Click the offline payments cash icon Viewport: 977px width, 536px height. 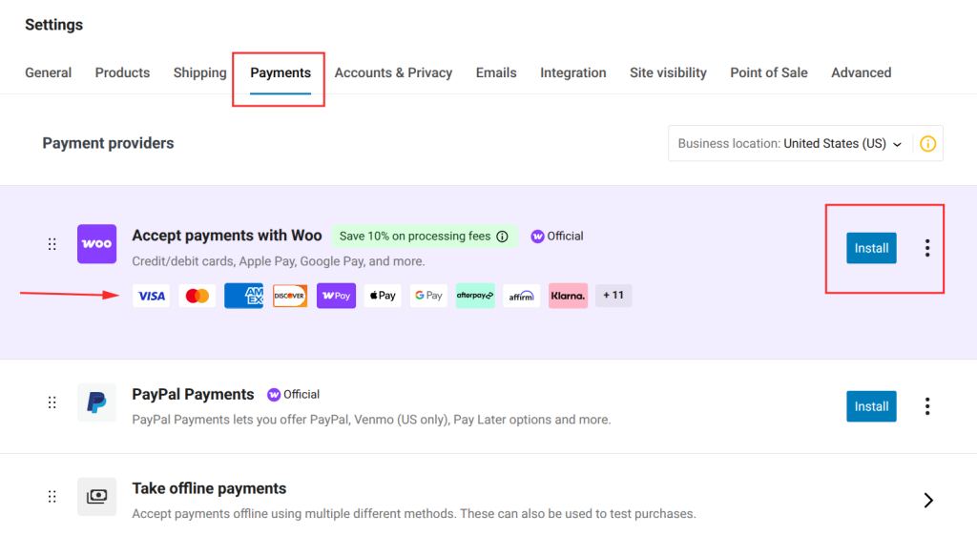pyautogui.click(x=96, y=497)
